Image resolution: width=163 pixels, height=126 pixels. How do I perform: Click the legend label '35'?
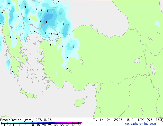[62, 125]
